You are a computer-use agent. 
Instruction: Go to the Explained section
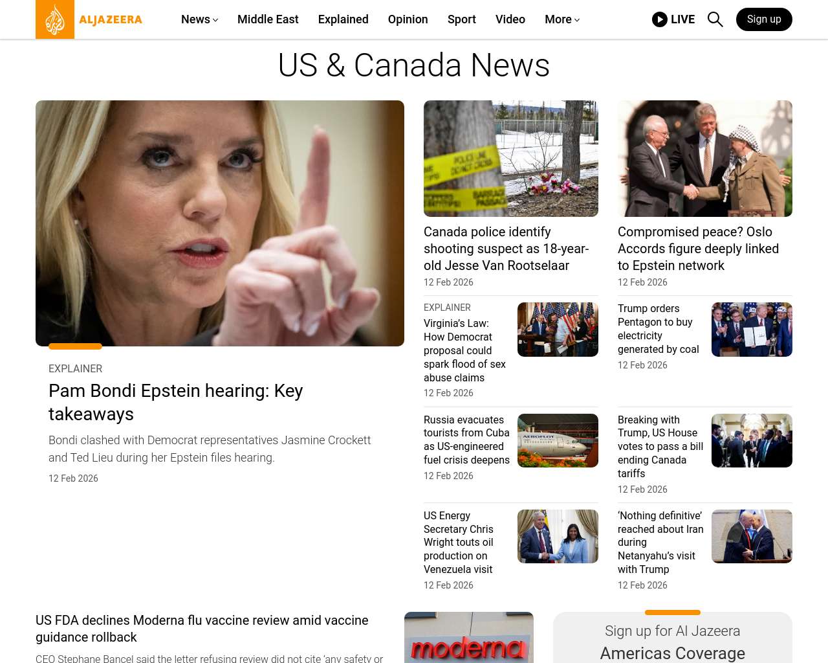click(343, 19)
